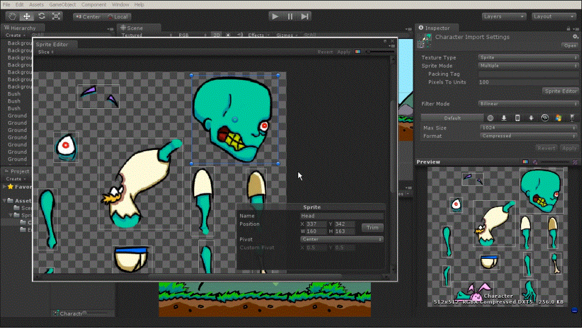Screen dimensions: 582x328
Task: Toggle RGB/alpha view in Sprite Editor
Action: (x=357, y=52)
